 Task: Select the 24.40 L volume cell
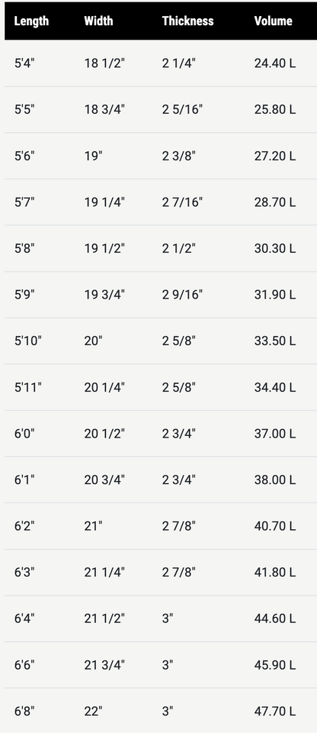tap(274, 63)
